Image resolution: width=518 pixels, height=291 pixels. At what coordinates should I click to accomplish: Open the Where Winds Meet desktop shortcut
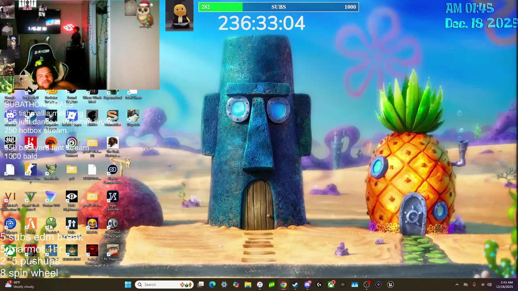tap(92, 96)
